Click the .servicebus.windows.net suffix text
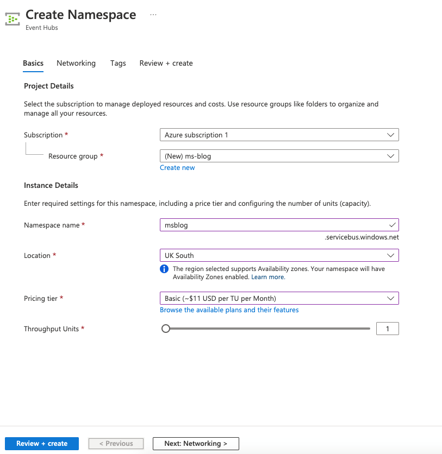The height and width of the screenshot is (454, 442). click(x=362, y=237)
